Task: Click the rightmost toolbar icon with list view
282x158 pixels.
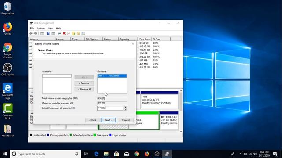Action: (x=83, y=33)
